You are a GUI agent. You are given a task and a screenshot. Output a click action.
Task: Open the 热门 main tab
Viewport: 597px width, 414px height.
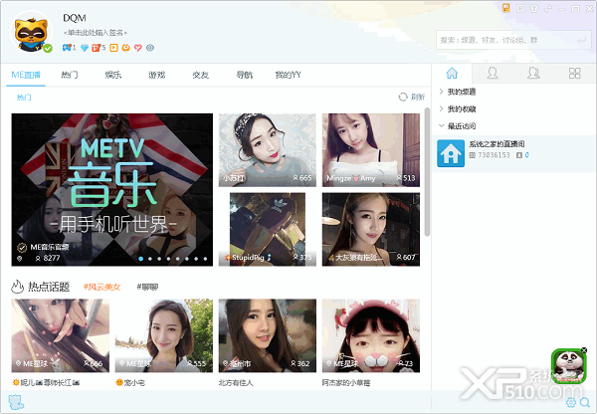click(x=70, y=75)
